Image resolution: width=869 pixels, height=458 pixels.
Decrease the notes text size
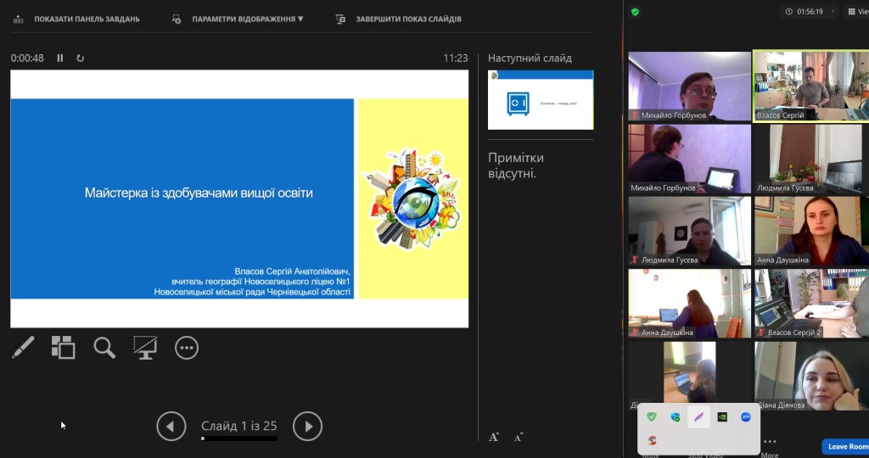(518, 437)
